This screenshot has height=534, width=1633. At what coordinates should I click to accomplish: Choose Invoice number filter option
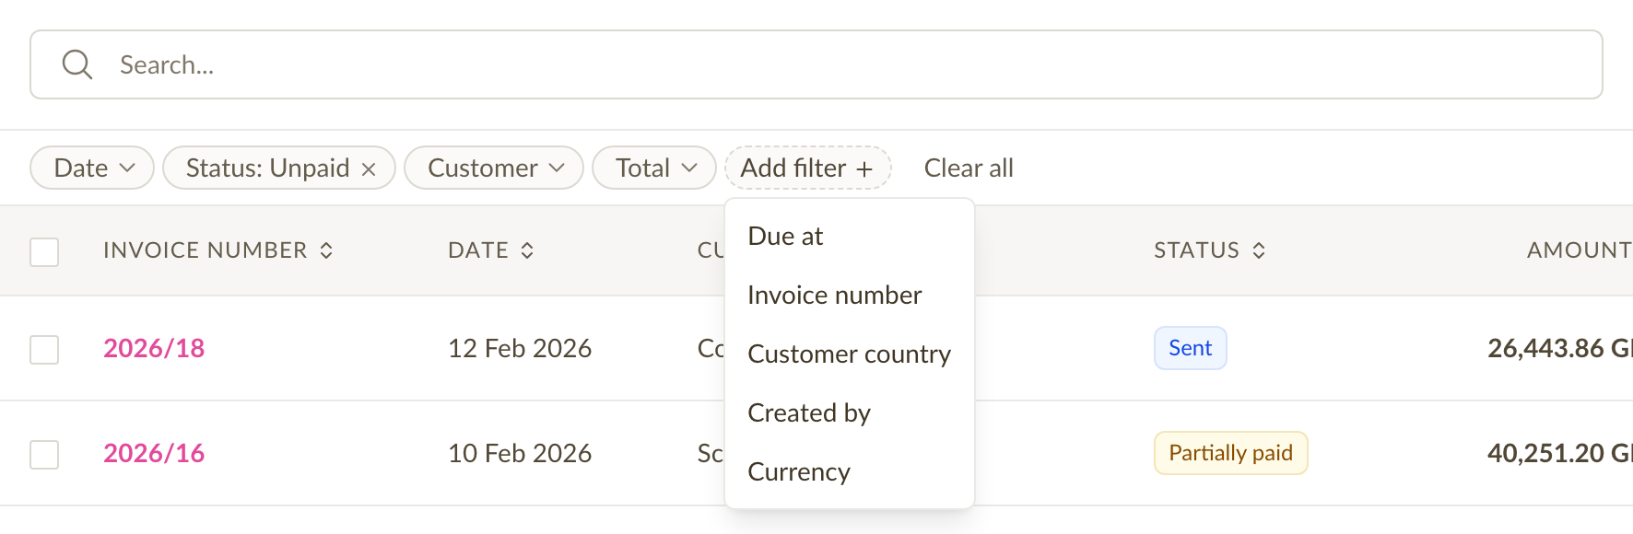pyautogui.click(x=850, y=295)
